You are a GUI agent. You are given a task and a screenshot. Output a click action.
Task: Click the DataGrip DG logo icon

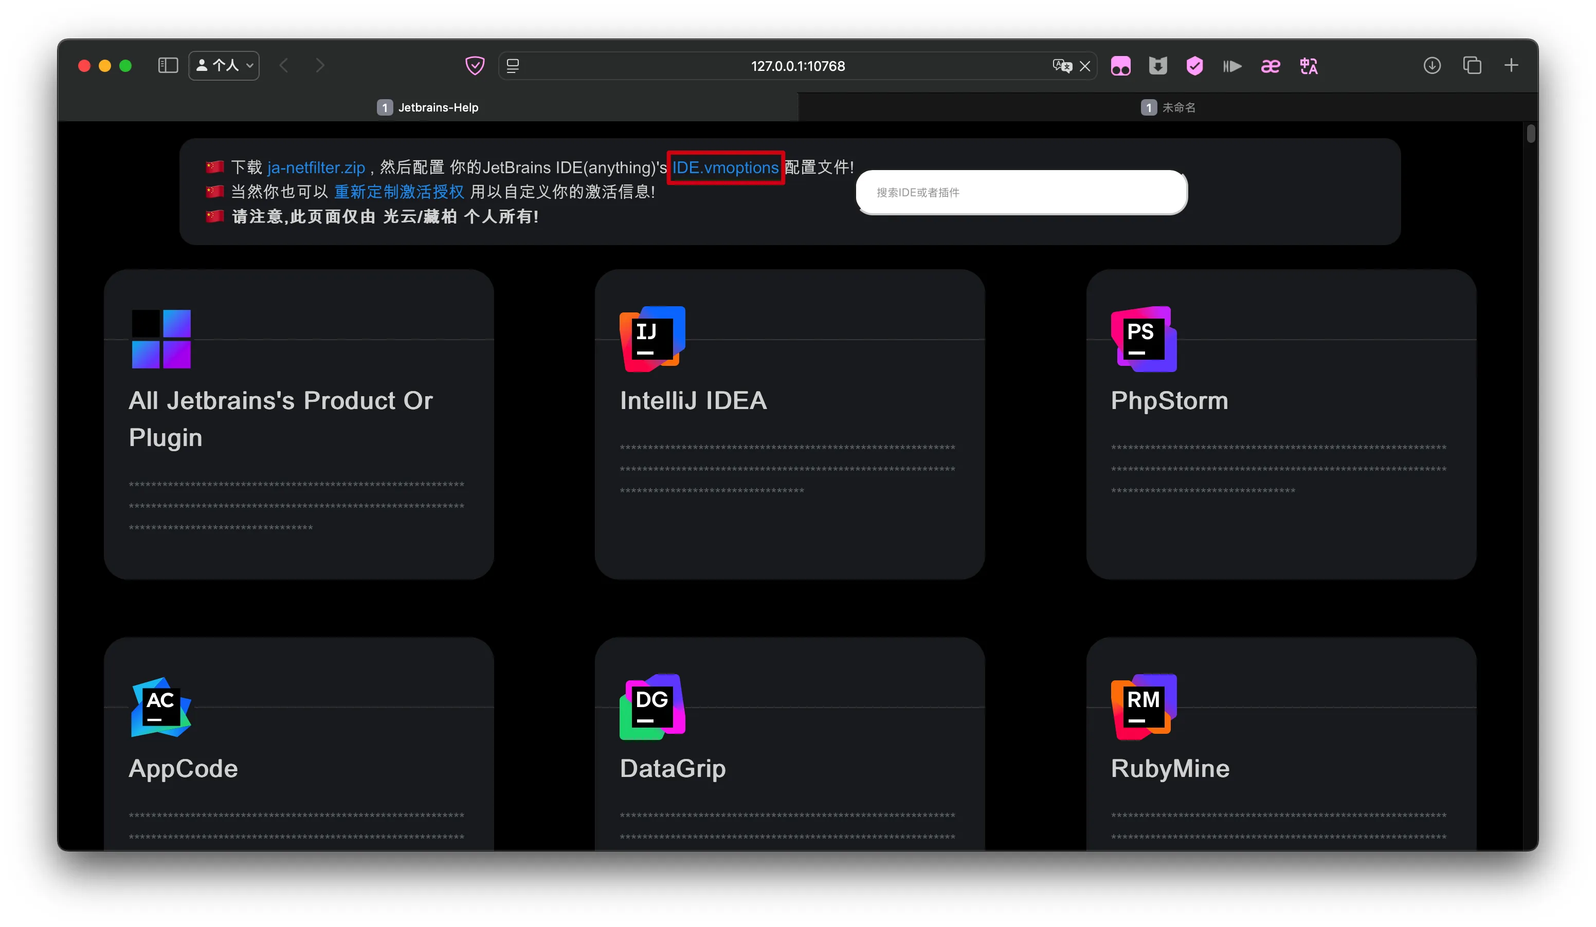point(651,707)
